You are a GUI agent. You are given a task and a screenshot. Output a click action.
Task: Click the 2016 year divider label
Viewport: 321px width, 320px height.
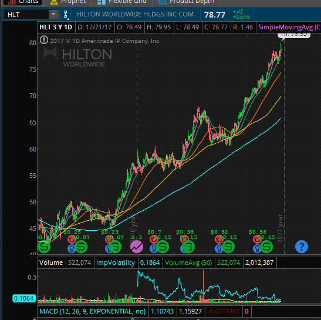(133, 228)
